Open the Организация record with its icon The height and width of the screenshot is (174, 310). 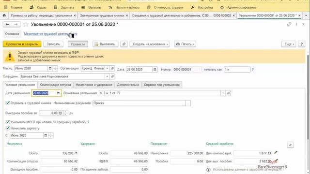coord(112,69)
